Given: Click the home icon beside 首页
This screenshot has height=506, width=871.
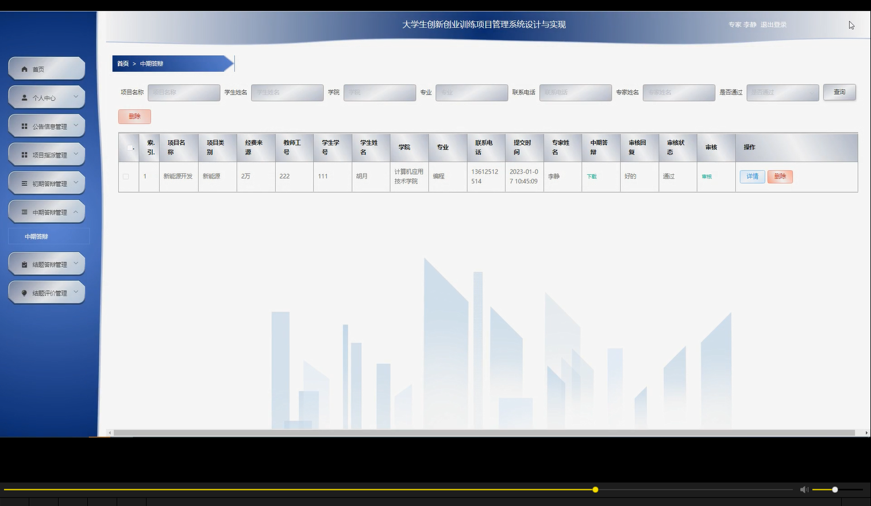Looking at the screenshot, I should pyautogui.click(x=24, y=69).
